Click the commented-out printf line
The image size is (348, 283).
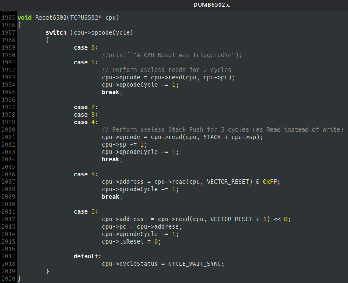pos(171,55)
